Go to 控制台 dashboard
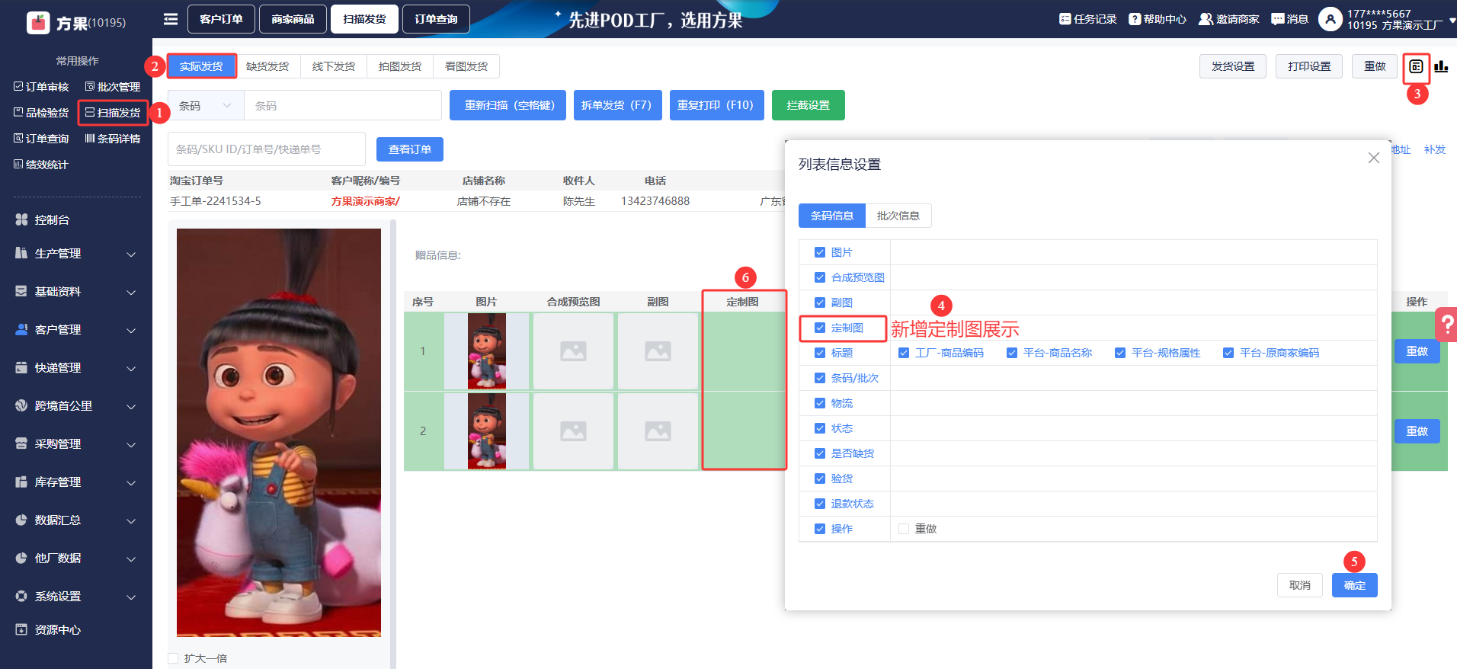This screenshot has width=1457, height=669. coord(52,219)
